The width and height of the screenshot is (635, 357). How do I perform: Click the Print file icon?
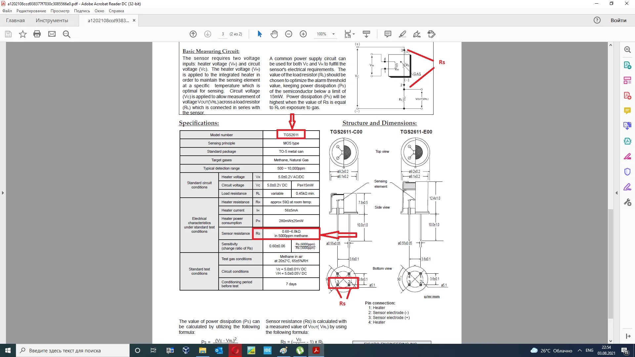(x=37, y=34)
